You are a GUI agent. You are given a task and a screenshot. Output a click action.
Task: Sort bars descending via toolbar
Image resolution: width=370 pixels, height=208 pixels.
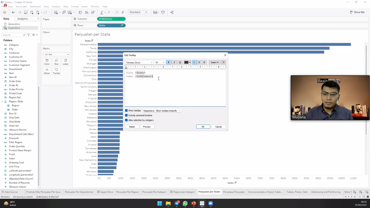pos(93,12)
